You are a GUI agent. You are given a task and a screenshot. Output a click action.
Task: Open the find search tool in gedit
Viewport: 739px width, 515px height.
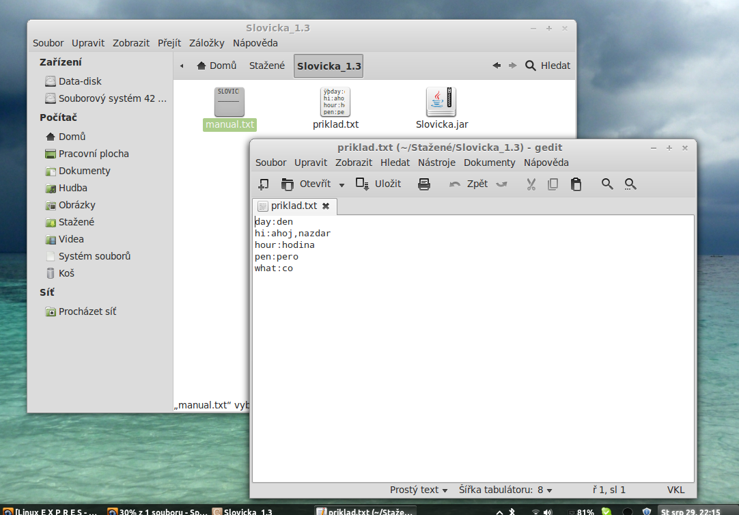point(606,184)
